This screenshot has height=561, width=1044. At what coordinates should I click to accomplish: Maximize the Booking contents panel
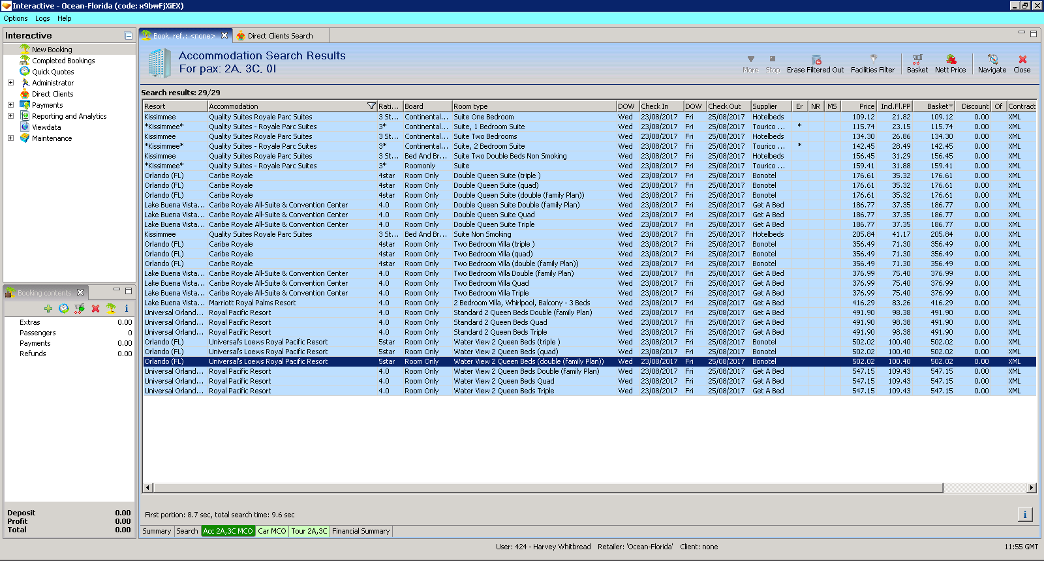(x=129, y=290)
